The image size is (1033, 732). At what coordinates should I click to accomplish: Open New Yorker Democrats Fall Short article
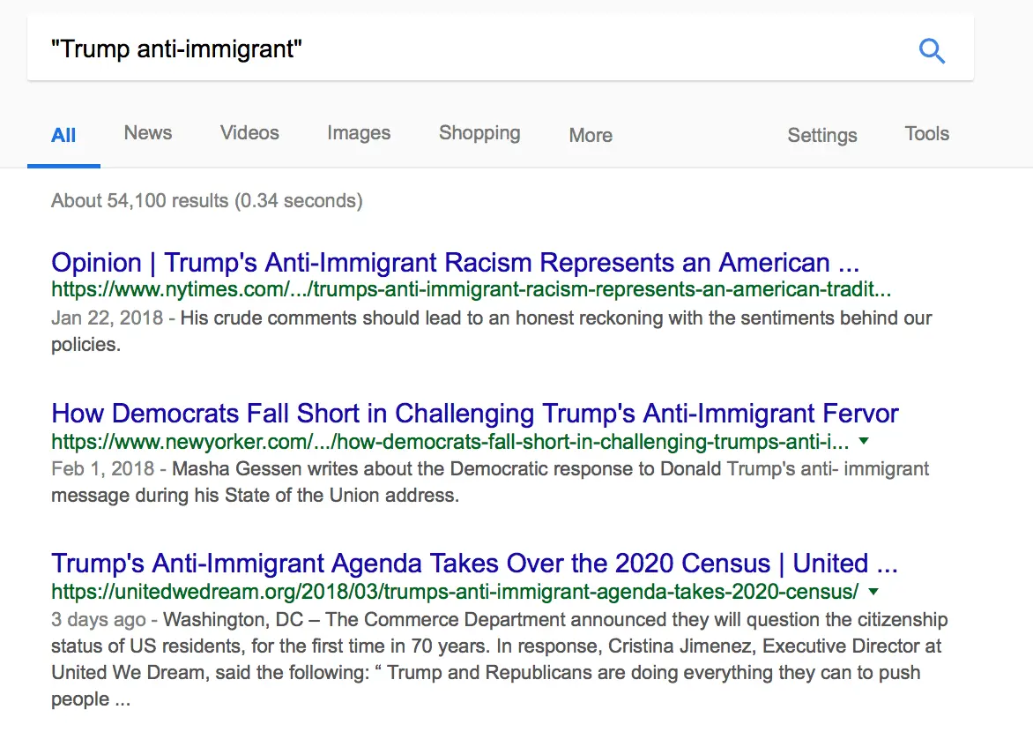pos(475,414)
